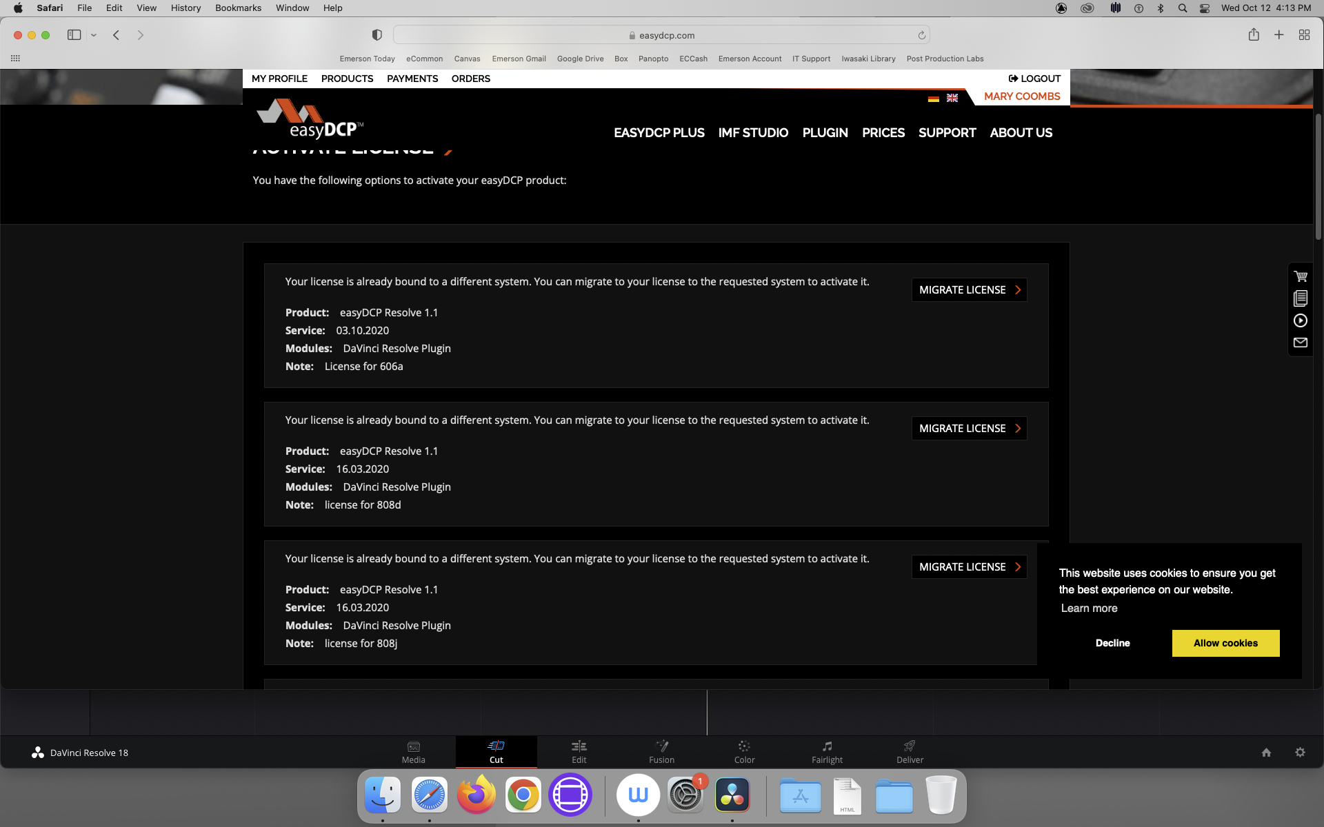This screenshot has height=827, width=1324.
Task: Open the PRICES menu
Action: coord(883,132)
